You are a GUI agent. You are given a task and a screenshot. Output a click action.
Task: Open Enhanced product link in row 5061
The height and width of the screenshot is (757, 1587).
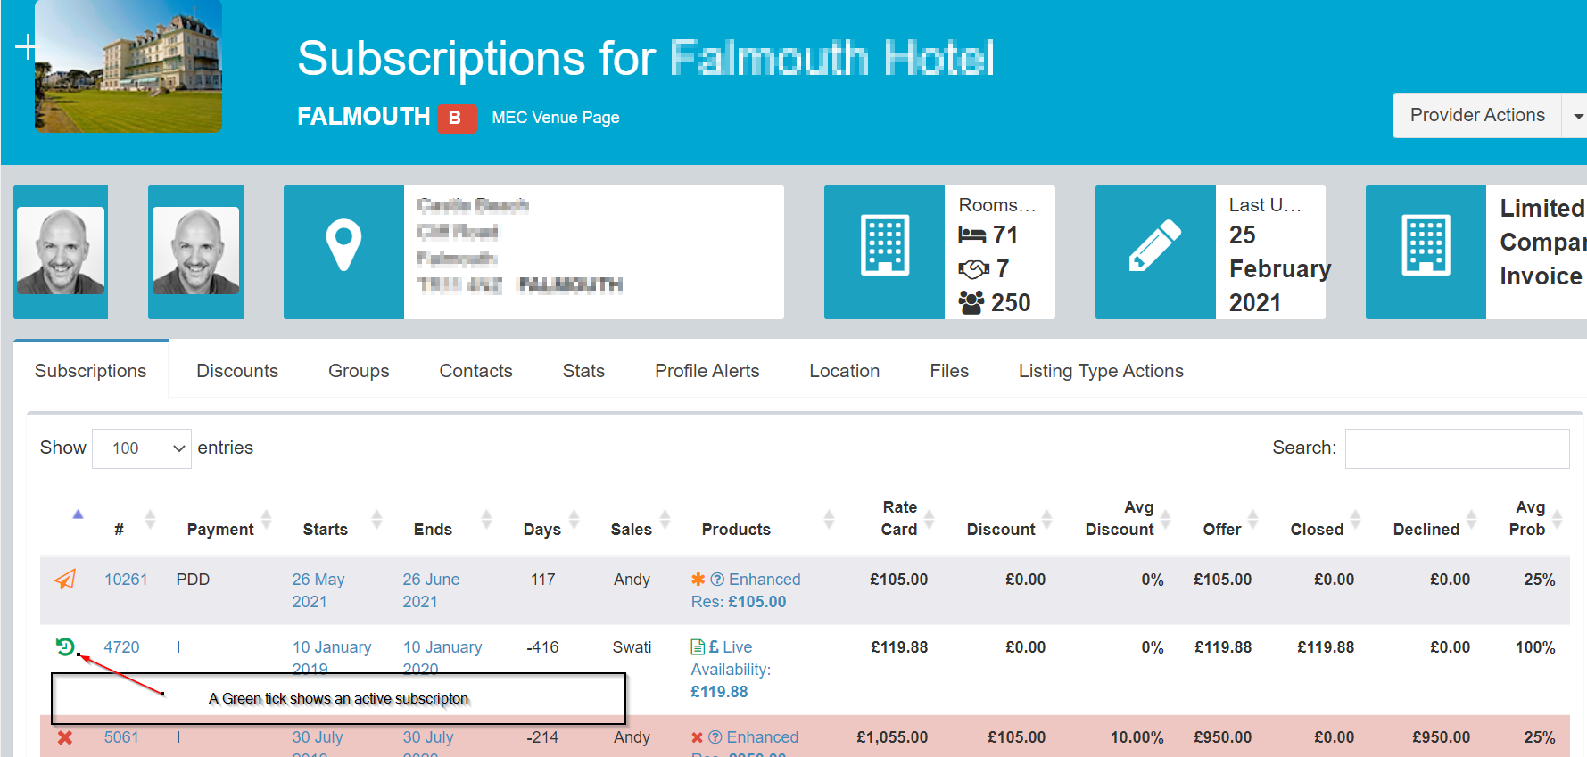763,737
